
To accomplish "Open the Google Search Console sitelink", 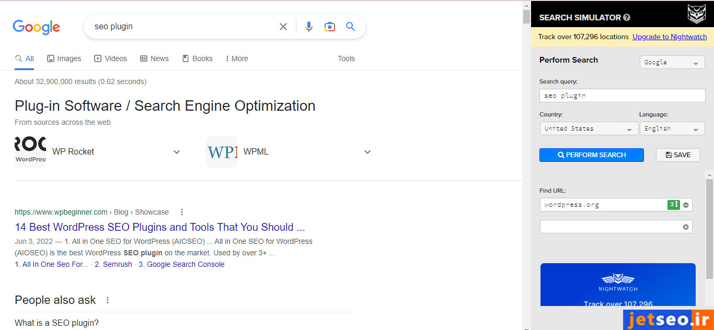I will [181, 264].
